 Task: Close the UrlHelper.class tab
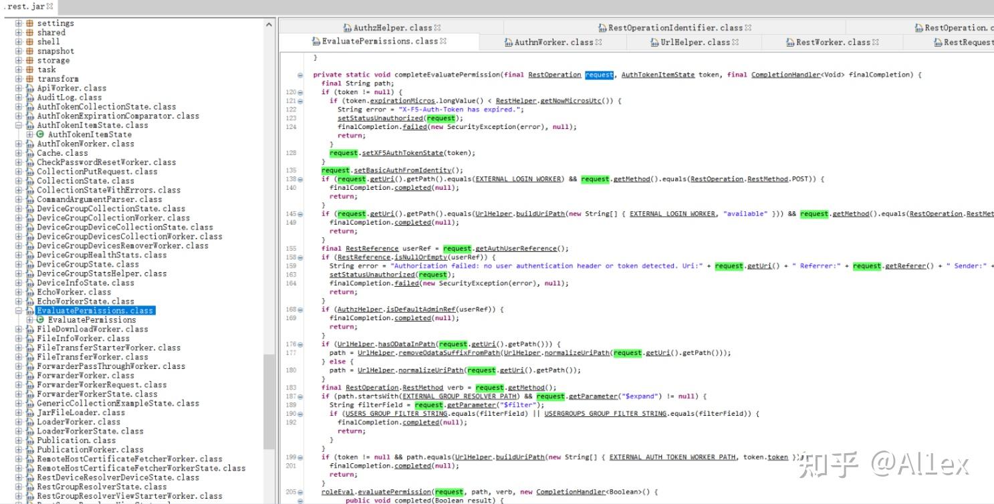pos(735,42)
